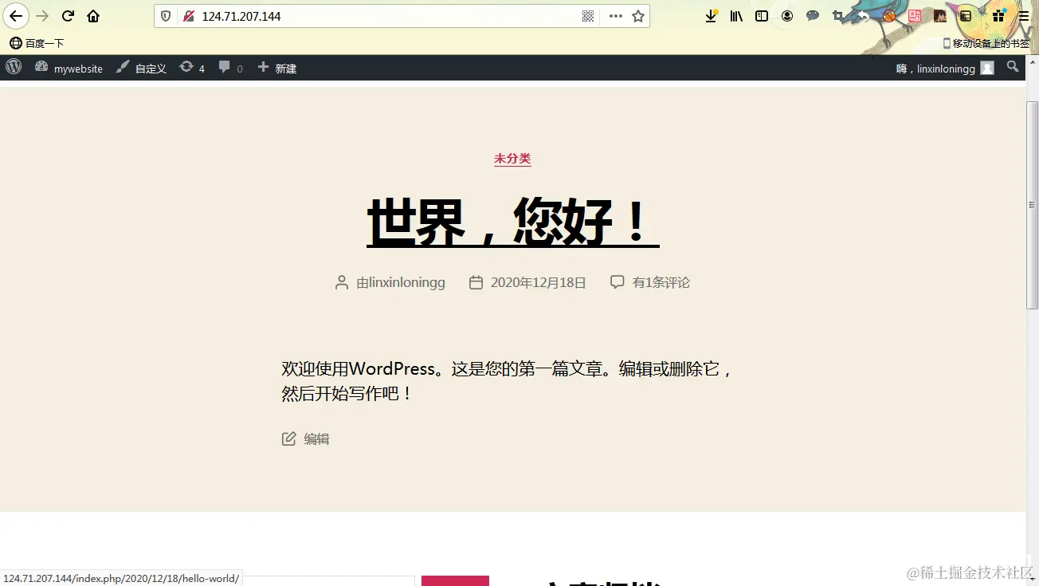Click the search icon at top right admin bar
The image size is (1039, 586).
(1013, 68)
